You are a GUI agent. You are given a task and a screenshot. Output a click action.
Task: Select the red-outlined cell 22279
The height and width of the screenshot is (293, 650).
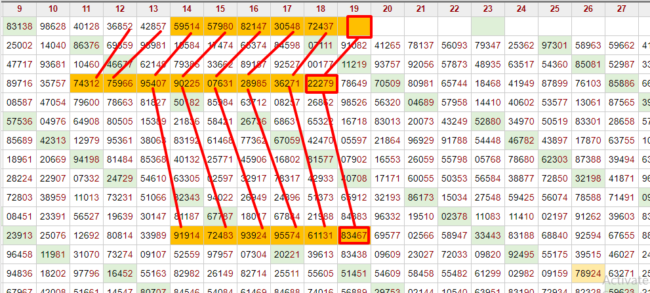[321, 83]
